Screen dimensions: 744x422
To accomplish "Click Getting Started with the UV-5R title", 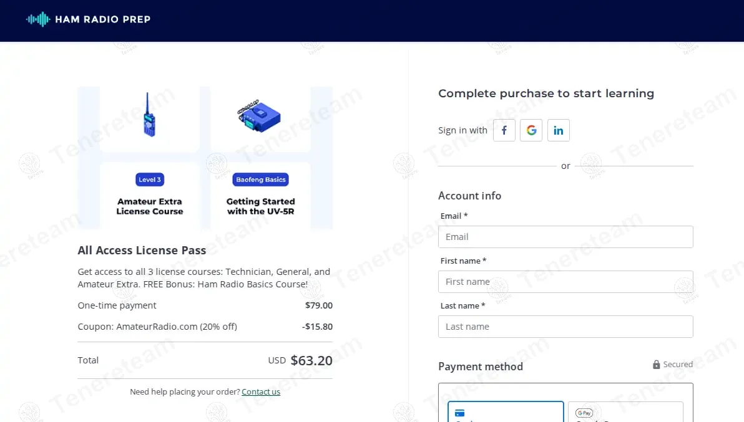I will (x=260, y=206).
